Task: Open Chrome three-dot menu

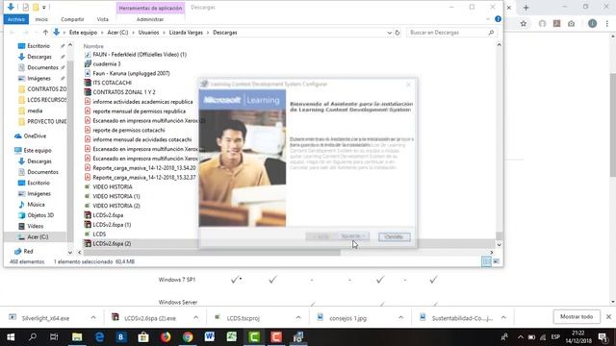Action: (607, 23)
